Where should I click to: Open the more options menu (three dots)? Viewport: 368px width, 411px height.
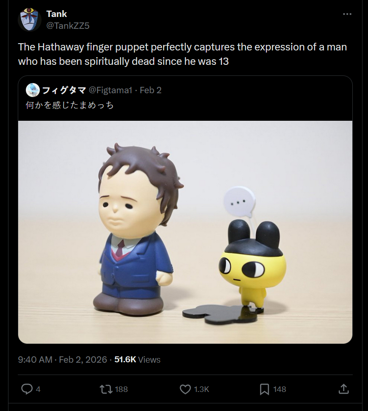tap(347, 14)
